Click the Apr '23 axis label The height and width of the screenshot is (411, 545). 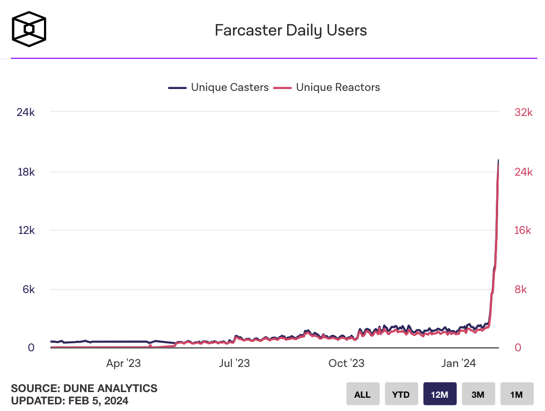tap(123, 363)
